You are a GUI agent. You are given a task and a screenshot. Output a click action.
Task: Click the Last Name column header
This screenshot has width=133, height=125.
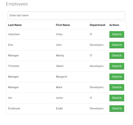click(x=15, y=25)
